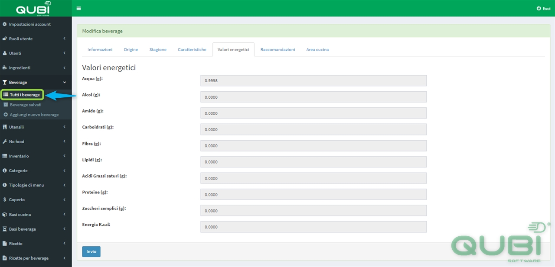The image size is (555, 267).
Task: Click the Esci logout link
Action: pos(544,8)
